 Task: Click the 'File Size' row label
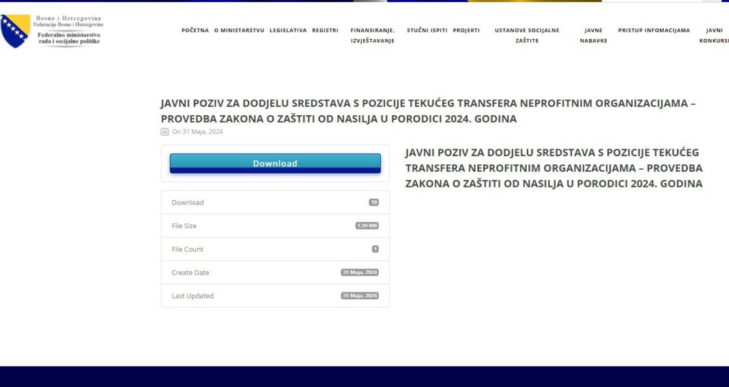tap(184, 226)
